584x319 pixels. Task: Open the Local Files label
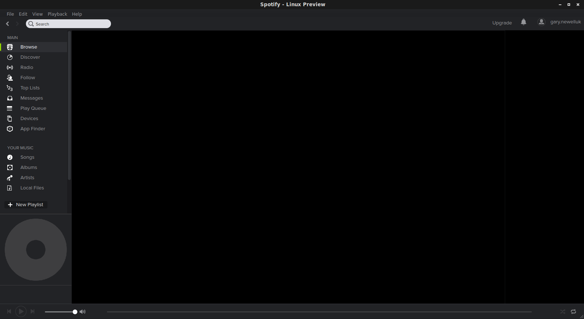pos(32,188)
